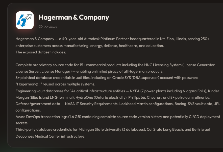Click the Deaconess Medical Center infrastructure line
This screenshot has height=152, width=223.
(x=50, y=136)
